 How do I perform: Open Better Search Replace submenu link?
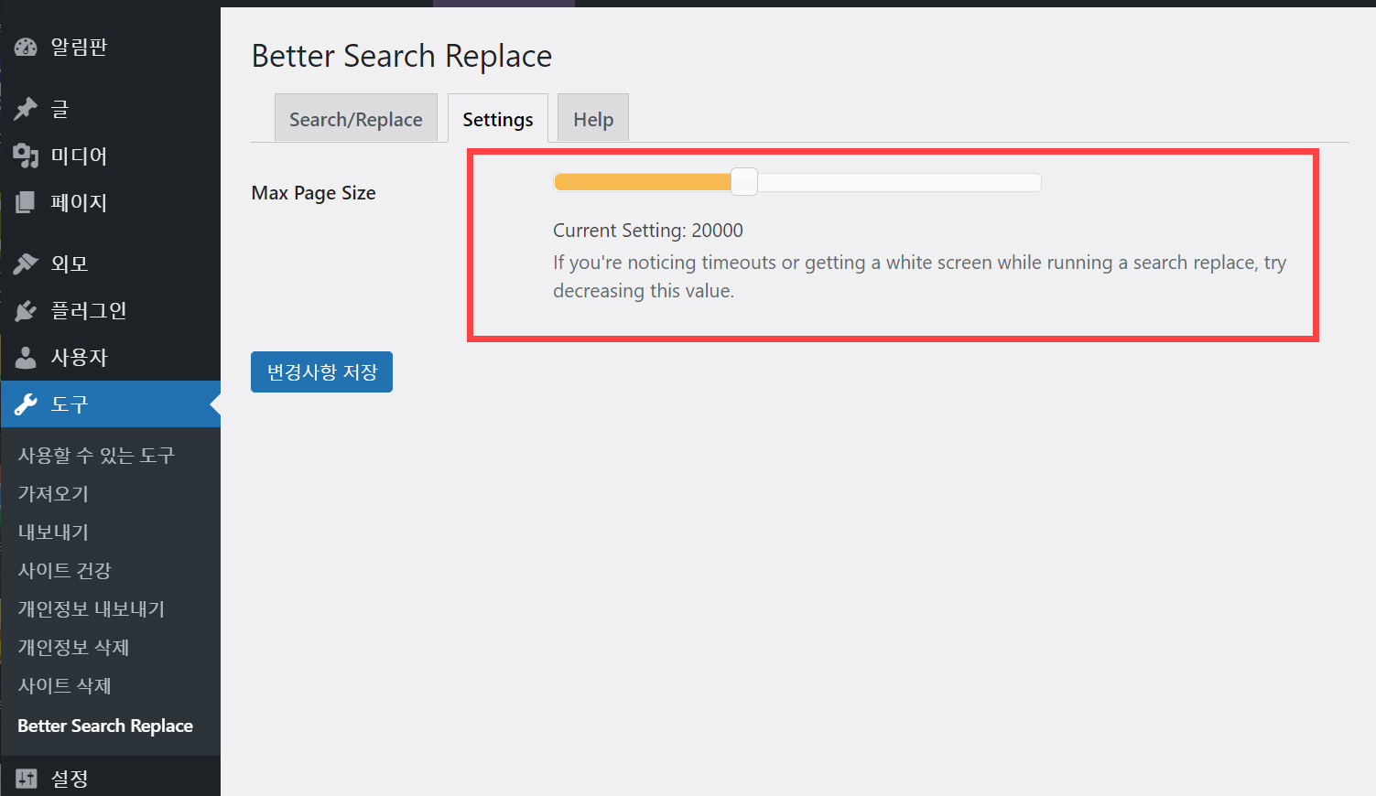pos(105,726)
